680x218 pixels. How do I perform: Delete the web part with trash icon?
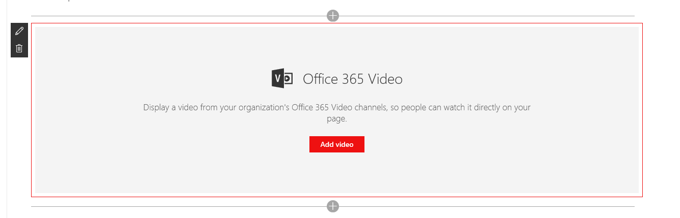[x=19, y=48]
